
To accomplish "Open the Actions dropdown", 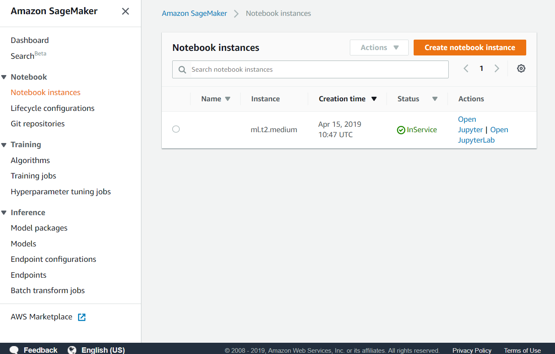I will (x=379, y=48).
